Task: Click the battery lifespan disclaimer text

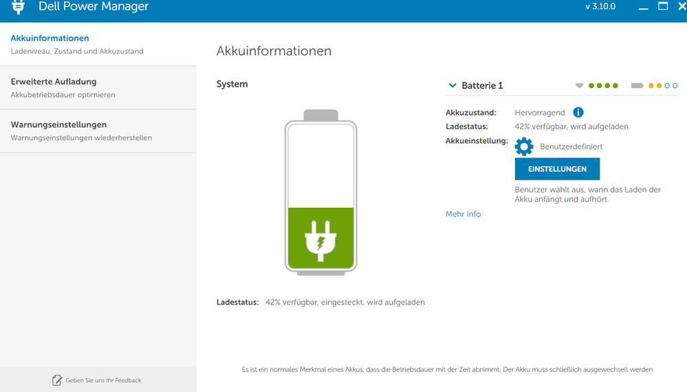Action: point(448,370)
